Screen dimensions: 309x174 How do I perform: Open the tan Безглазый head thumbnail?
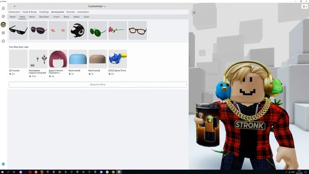(98, 59)
